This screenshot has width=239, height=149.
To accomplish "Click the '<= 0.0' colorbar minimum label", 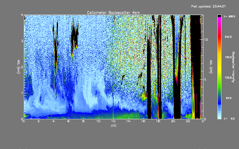I will (229, 119).
